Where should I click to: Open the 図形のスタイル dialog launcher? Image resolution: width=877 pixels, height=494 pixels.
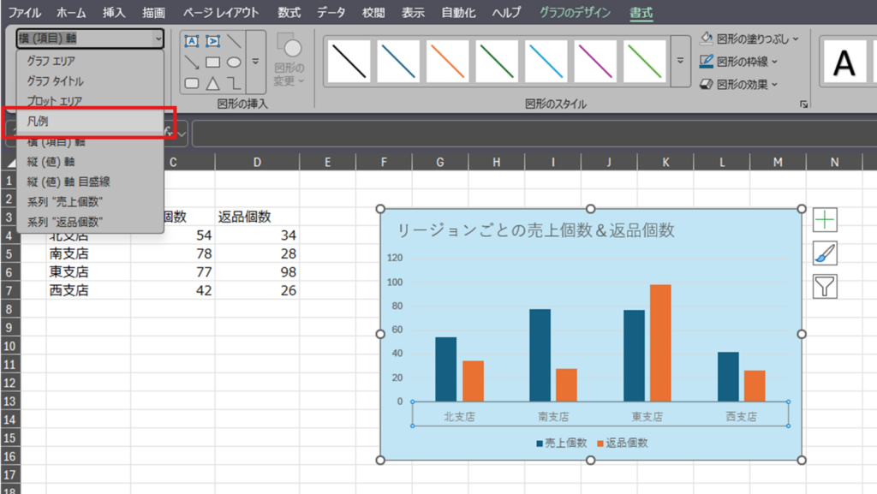[x=803, y=104]
